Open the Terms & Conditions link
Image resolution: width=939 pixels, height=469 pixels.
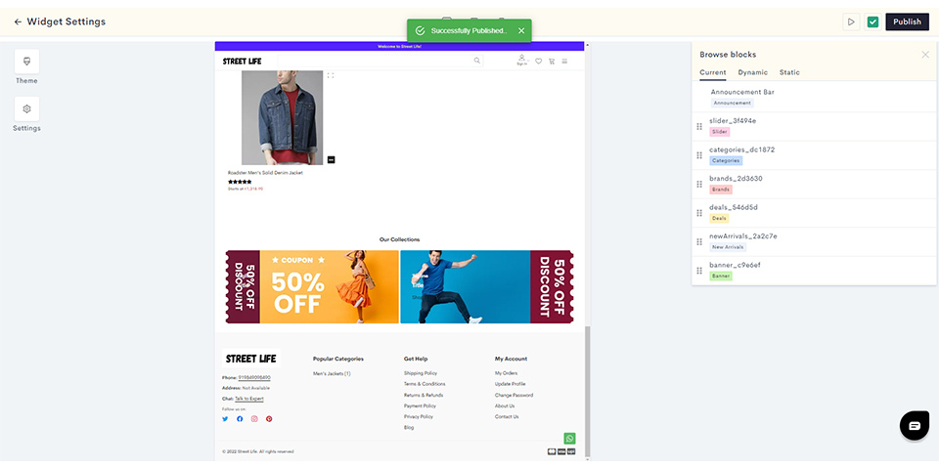point(425,384)
